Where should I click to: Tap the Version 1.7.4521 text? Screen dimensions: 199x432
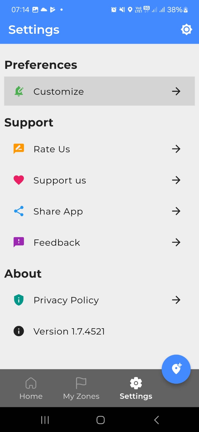coord(69,331)
